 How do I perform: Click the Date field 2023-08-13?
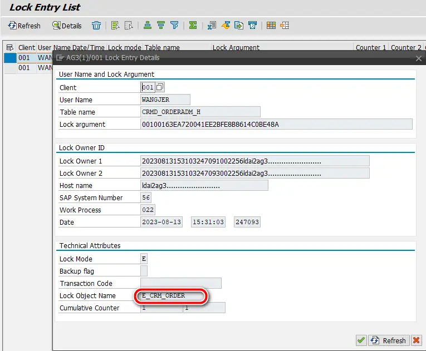161,222
